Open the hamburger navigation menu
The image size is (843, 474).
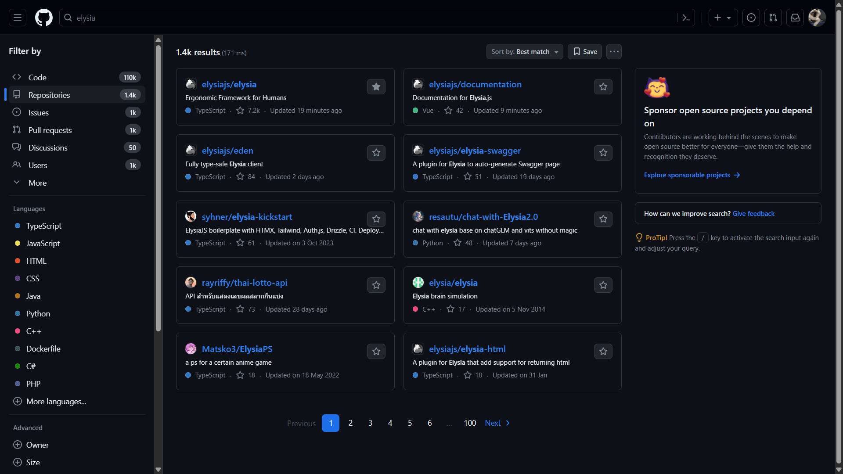[18, 18]
